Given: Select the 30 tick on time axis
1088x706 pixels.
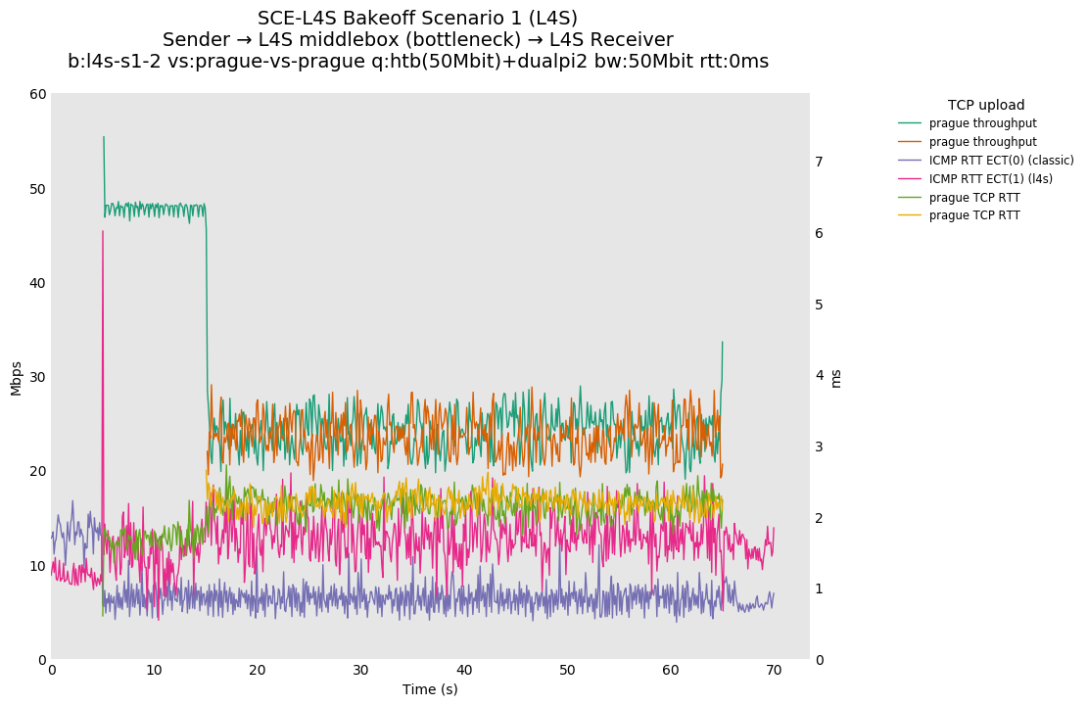Looking at the screenshot, I should pos(360,671).
